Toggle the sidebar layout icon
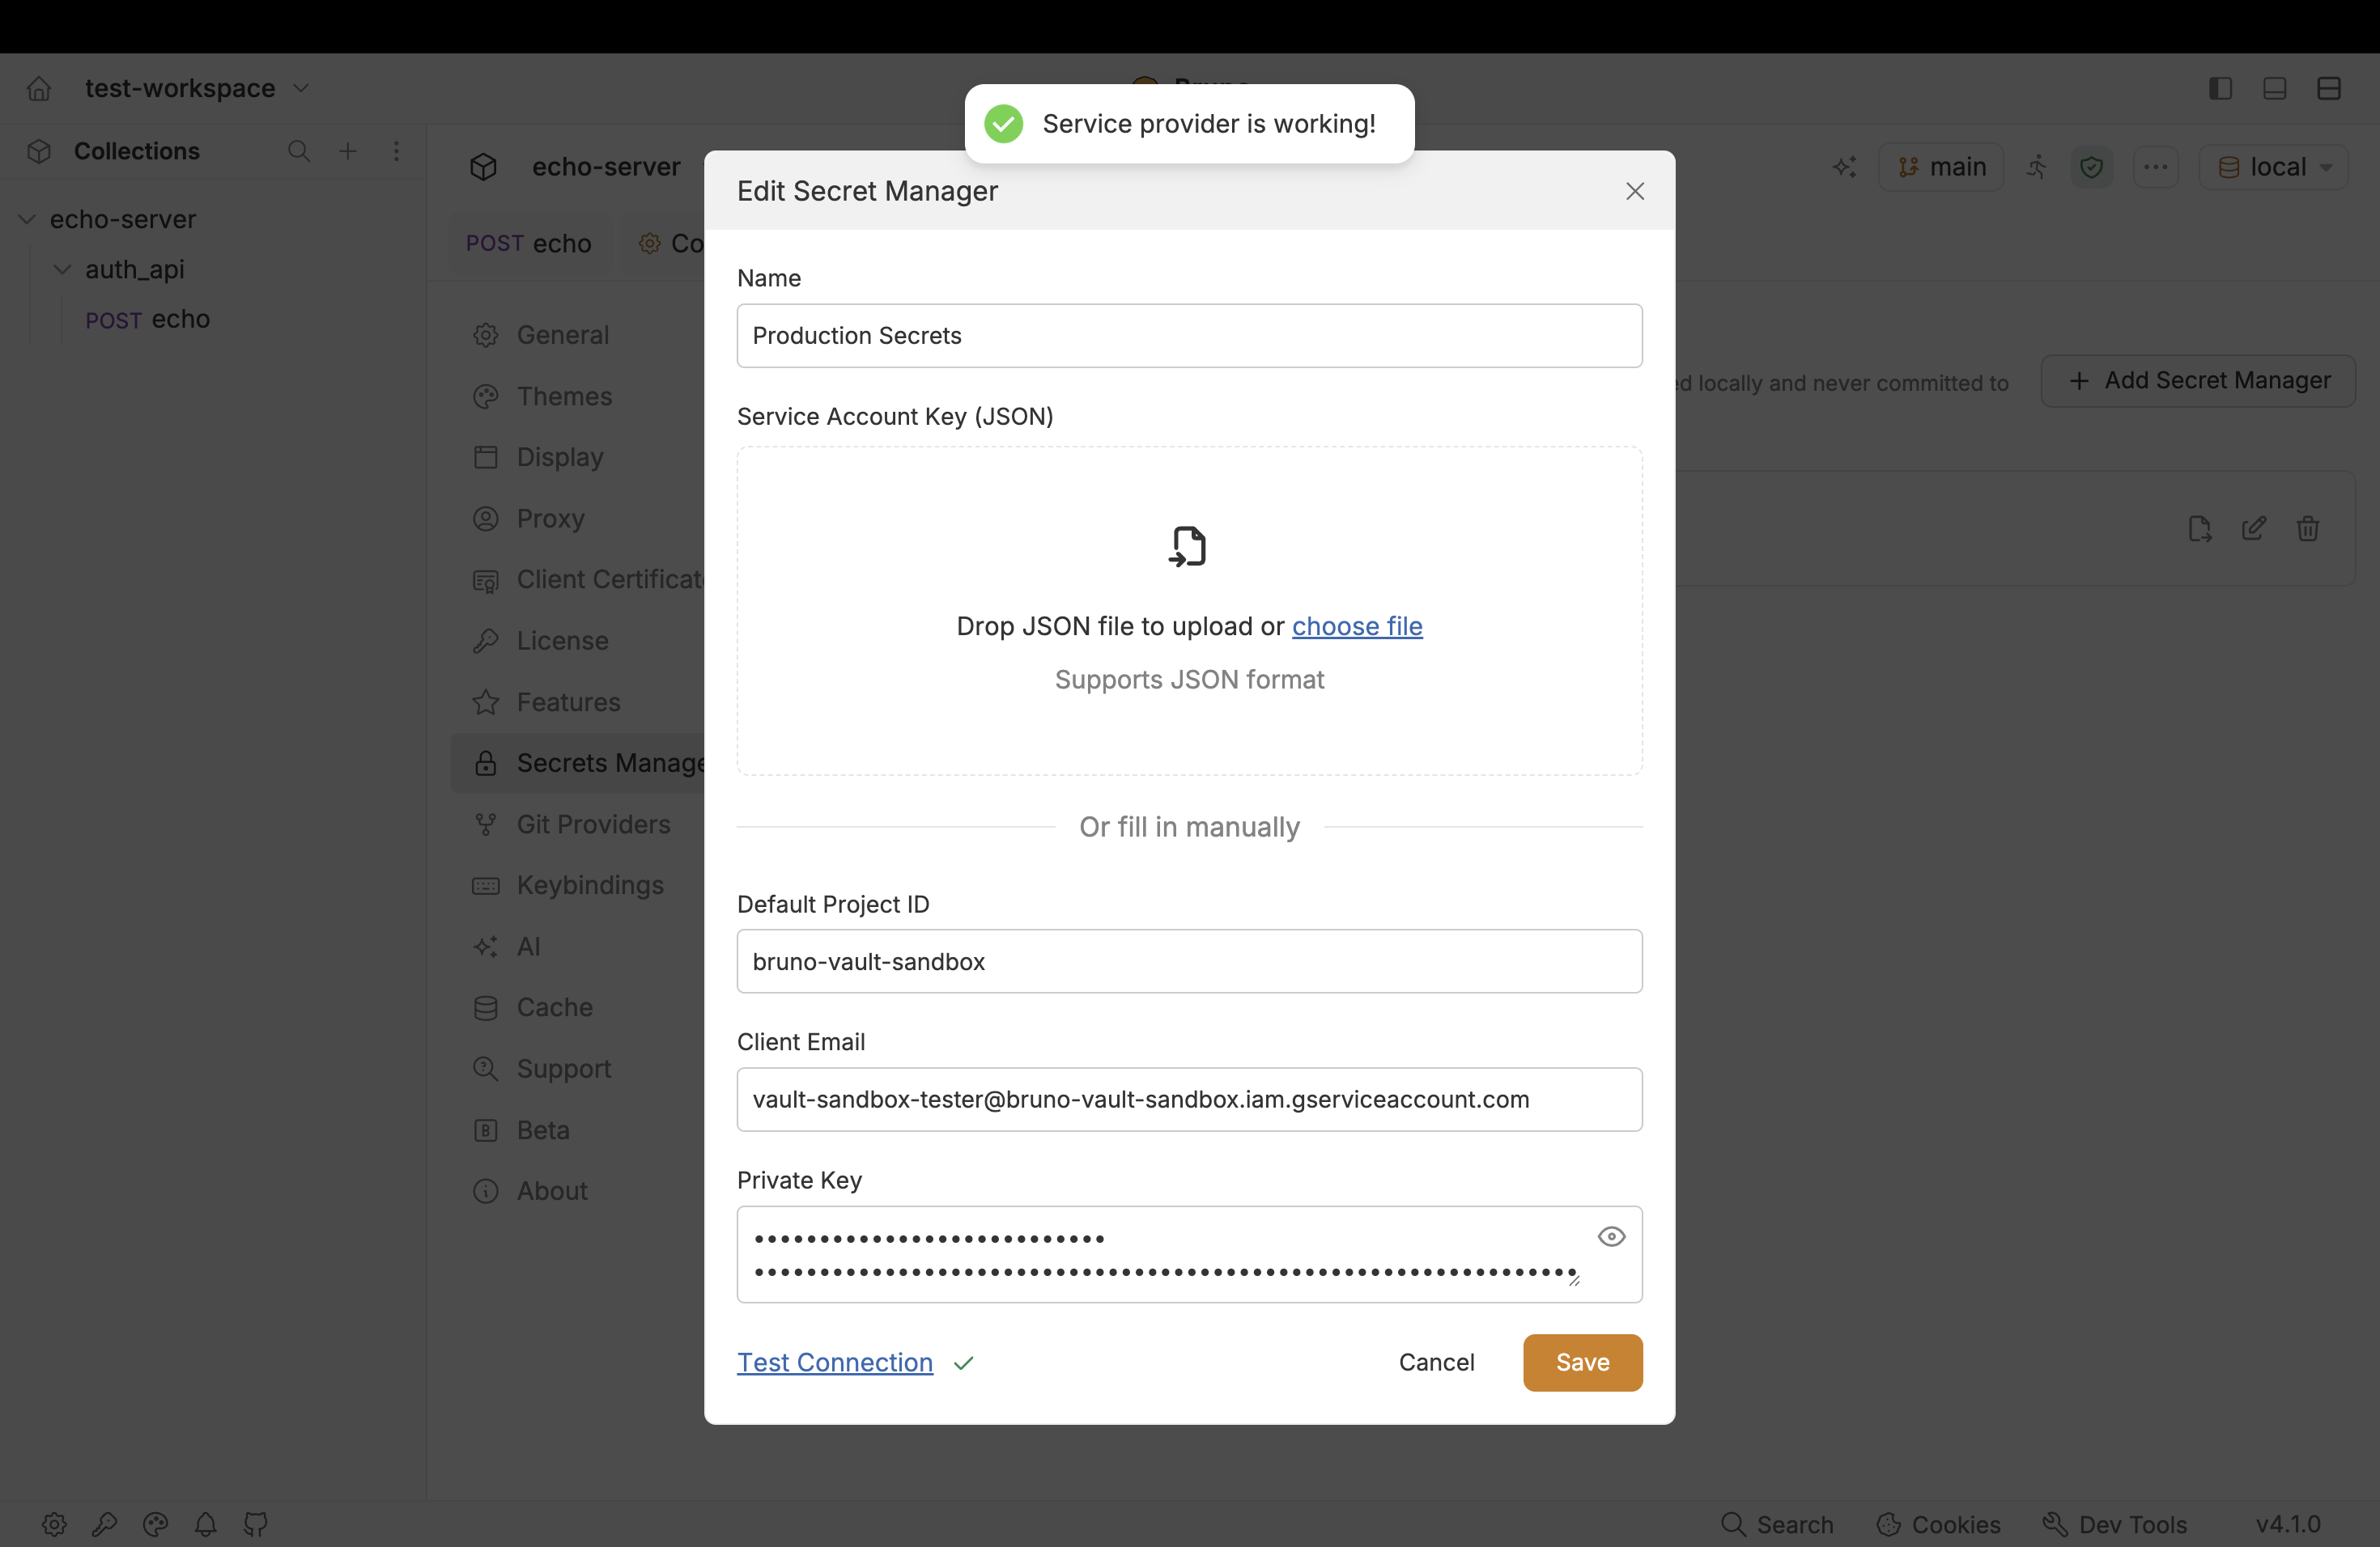 (2220, 88)
